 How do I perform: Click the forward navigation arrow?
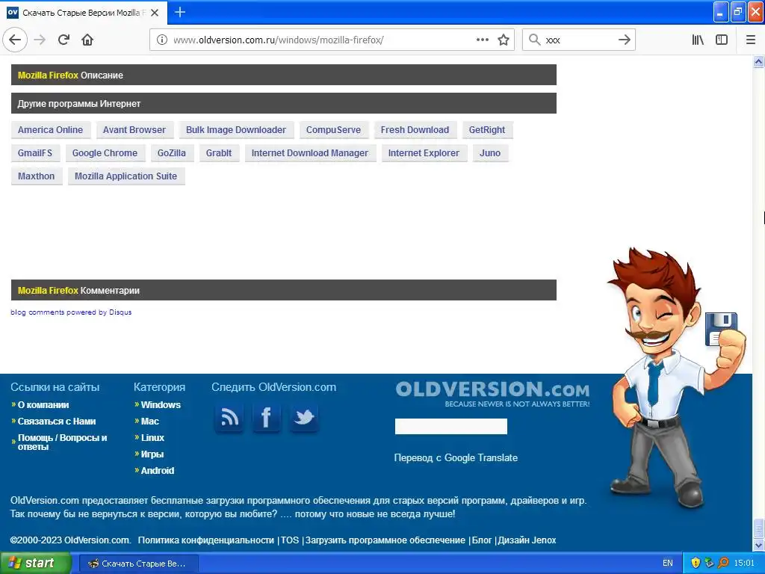point(40,40)
